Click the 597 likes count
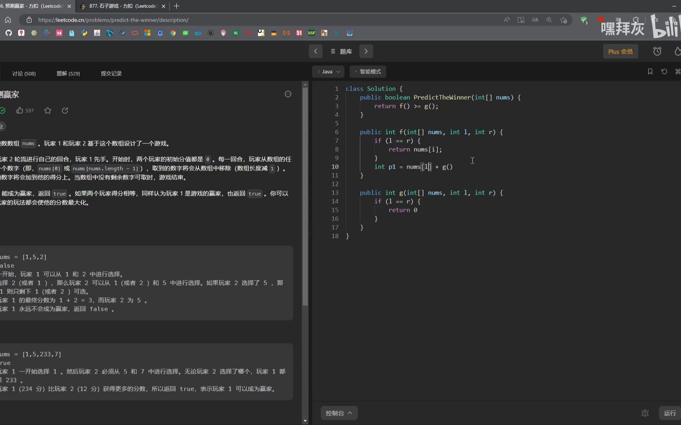 click(30, 111)
